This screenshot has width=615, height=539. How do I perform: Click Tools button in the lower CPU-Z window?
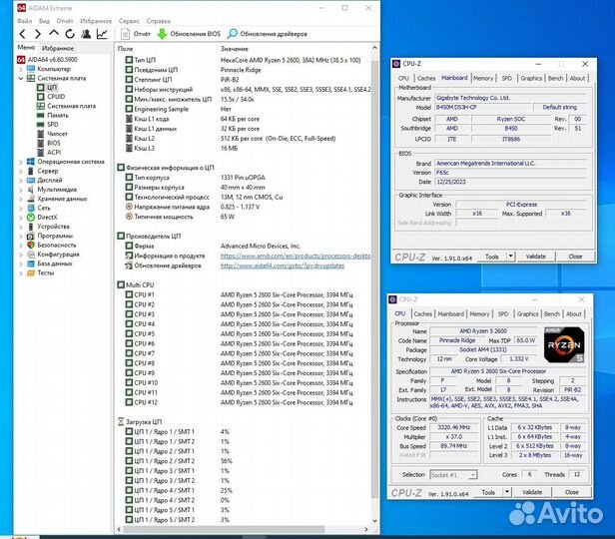[x=488, y=492]
